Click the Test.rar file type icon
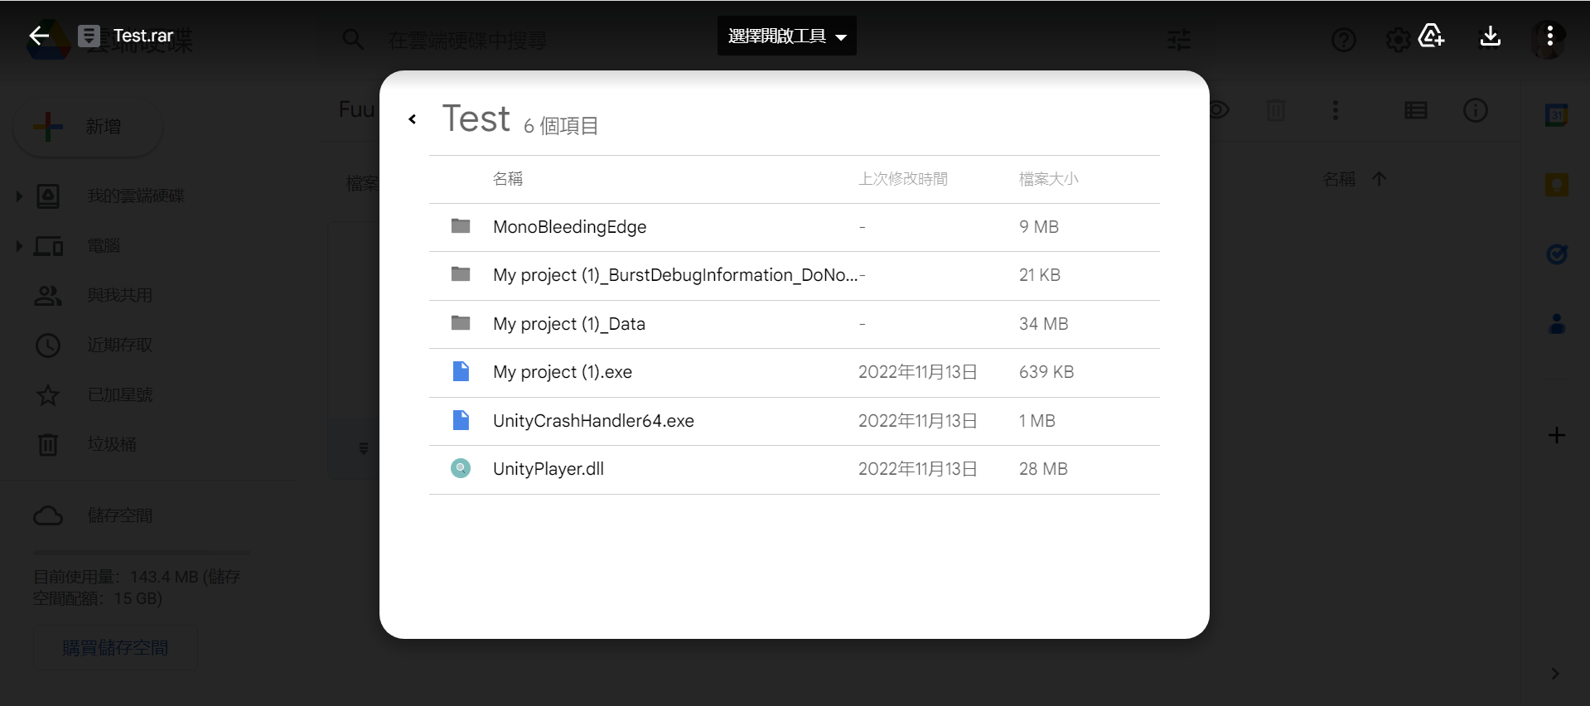The image size is (1590, 706). pos(89,36)
